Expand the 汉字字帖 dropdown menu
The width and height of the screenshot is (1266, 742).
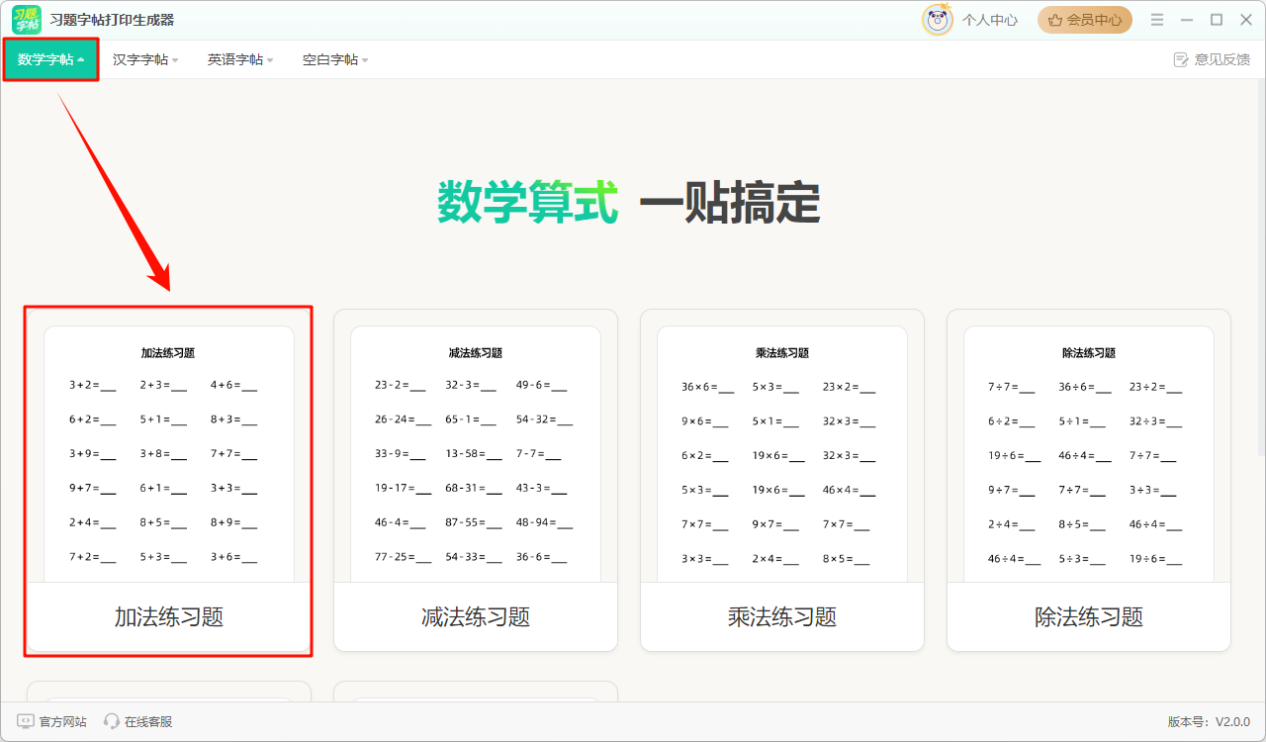coord(145,59)
